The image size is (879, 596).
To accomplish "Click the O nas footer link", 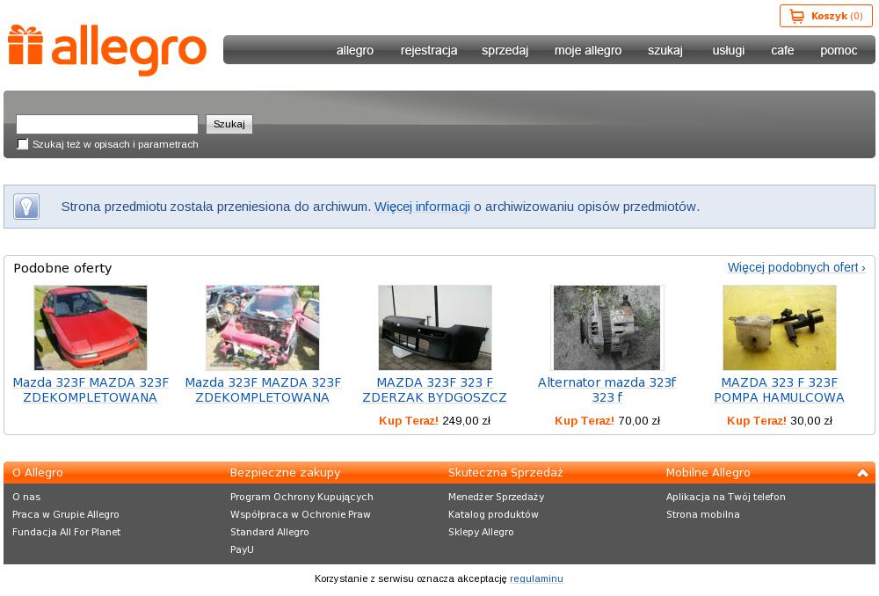I will tap(26, 497).
